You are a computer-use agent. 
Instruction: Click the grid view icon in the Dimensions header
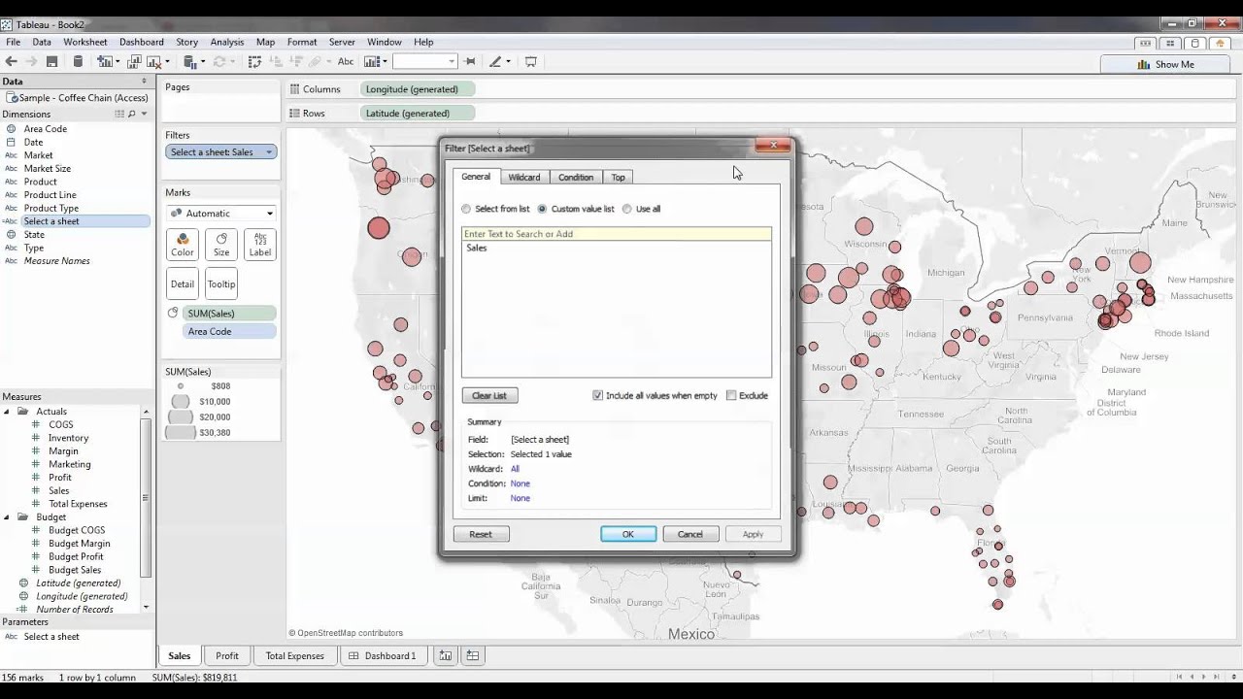click(120, 114)
